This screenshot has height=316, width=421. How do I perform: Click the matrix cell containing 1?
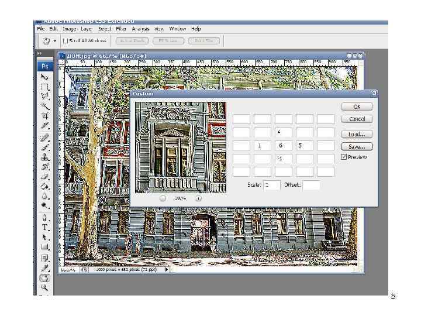tap(263, 145)
